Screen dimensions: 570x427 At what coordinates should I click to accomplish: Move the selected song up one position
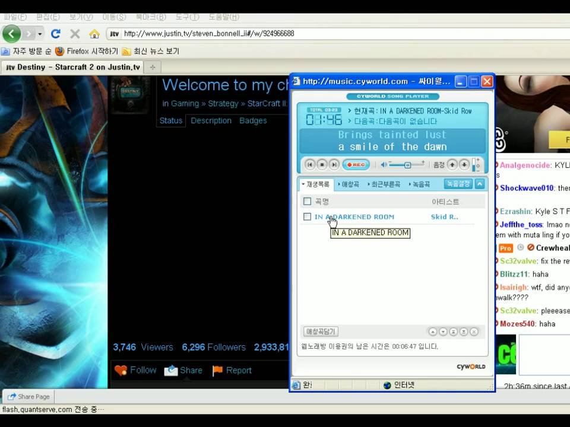(x=433, y=332)
